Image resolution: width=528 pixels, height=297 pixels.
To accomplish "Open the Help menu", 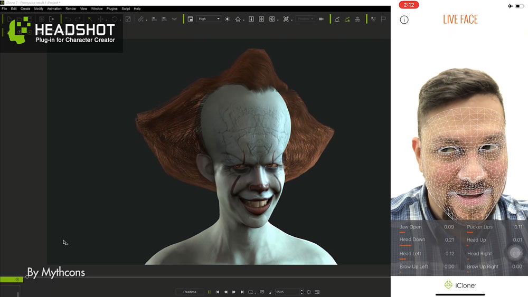I will pyautogui.click(x=137, y=9).
